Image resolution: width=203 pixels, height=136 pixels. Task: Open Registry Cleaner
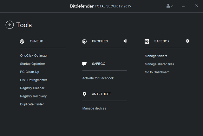click(x=32, y=88)
